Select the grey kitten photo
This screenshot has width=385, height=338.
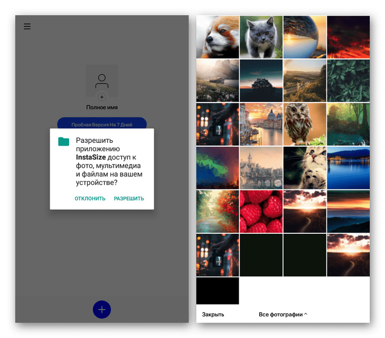261,37
